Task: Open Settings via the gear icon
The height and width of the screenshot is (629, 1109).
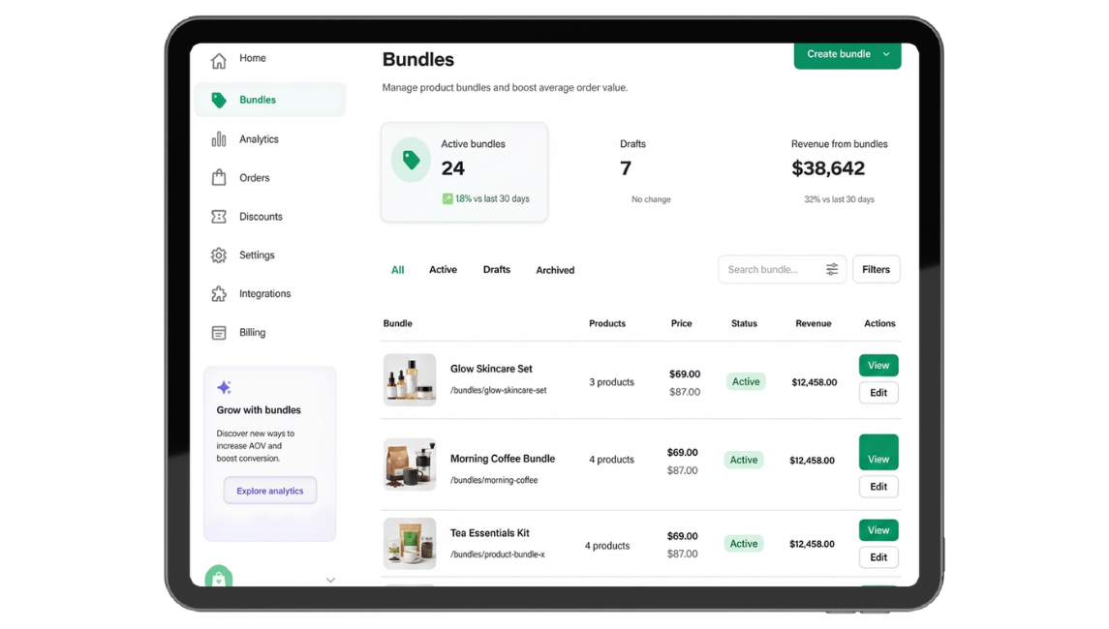Action: click(219, 255)
